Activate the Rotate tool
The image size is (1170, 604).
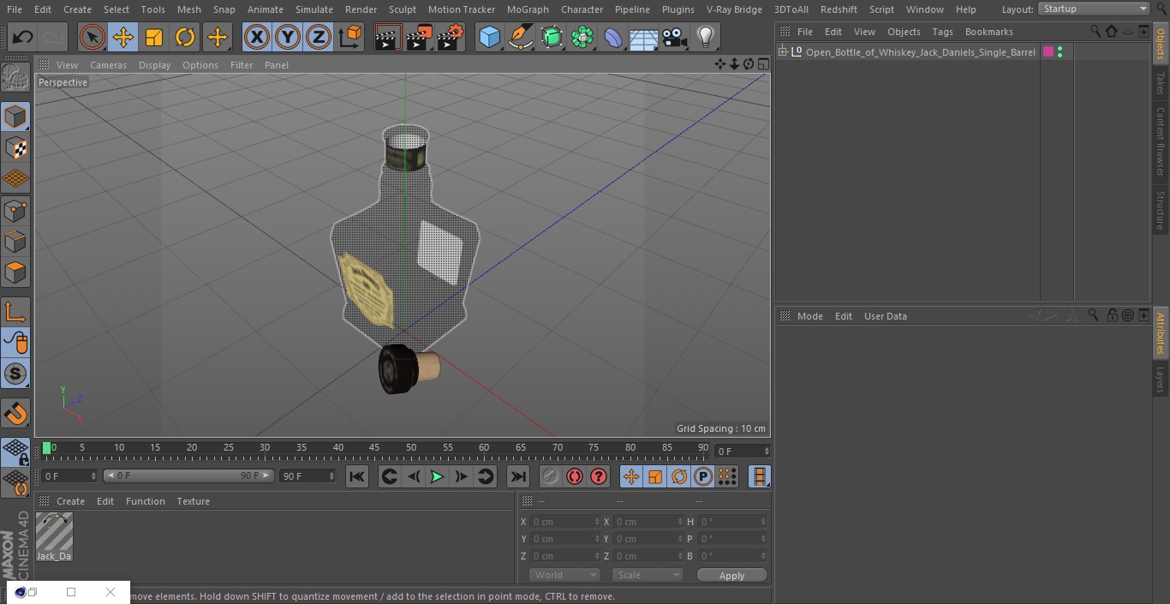(x=185, y=37)
